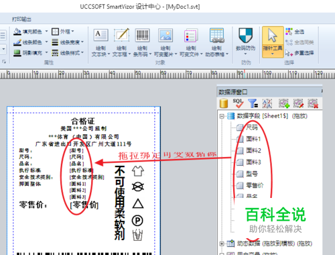This screenshot has height=255, width=335.
Task: Click the dynamic data (动态数据) tree node label
Action: 275,244
